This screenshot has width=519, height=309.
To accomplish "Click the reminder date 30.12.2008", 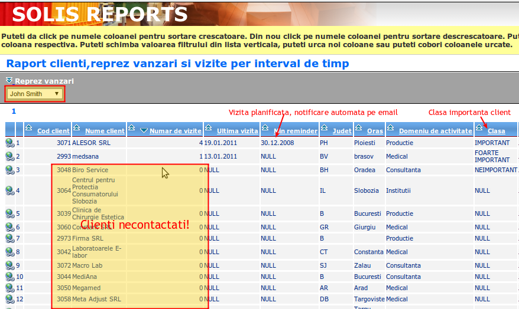I will (x=277, y=143).
